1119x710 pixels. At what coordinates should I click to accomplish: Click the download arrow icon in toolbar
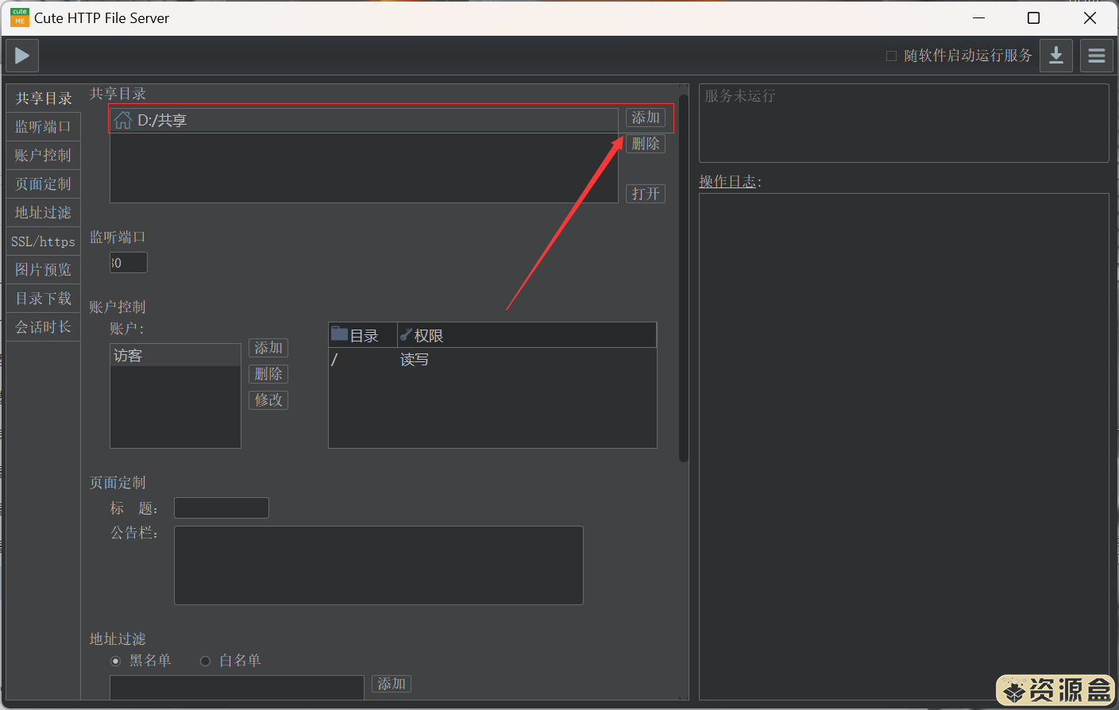tap(1056, 56)
